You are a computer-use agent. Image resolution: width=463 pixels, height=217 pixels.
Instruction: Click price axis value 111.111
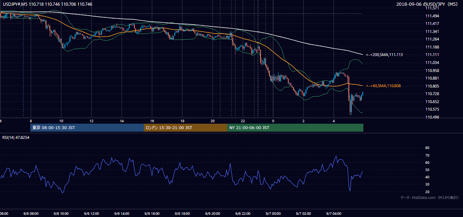431,55
